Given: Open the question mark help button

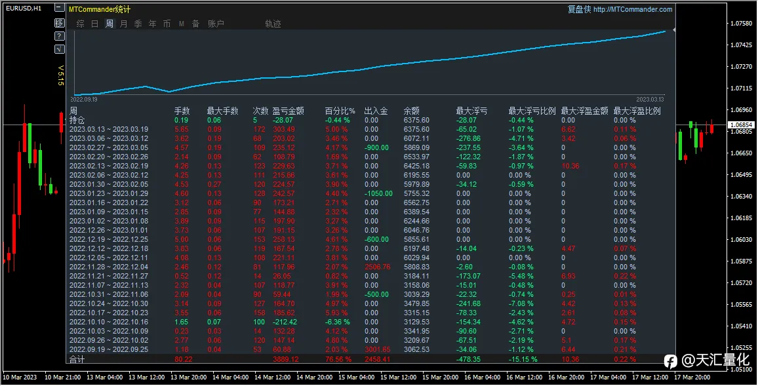Looking at the screenshot, I should coord(59,36).
